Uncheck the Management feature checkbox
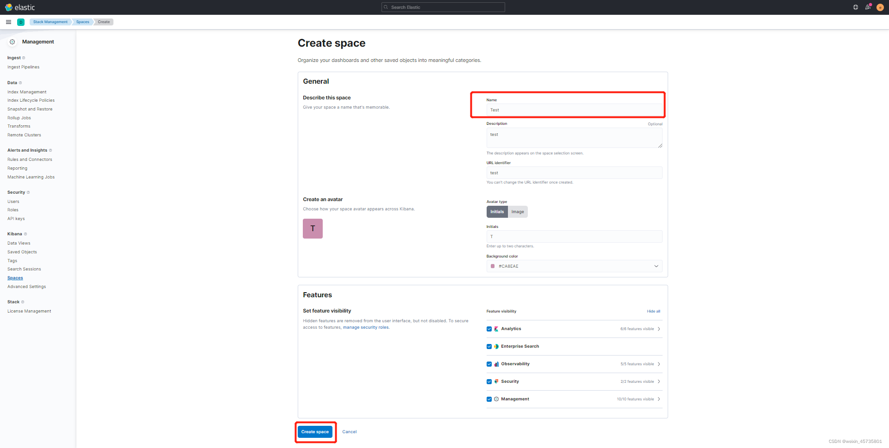This screenshot has height=448, width=889. pyautogui.click(x=489, y=399)
